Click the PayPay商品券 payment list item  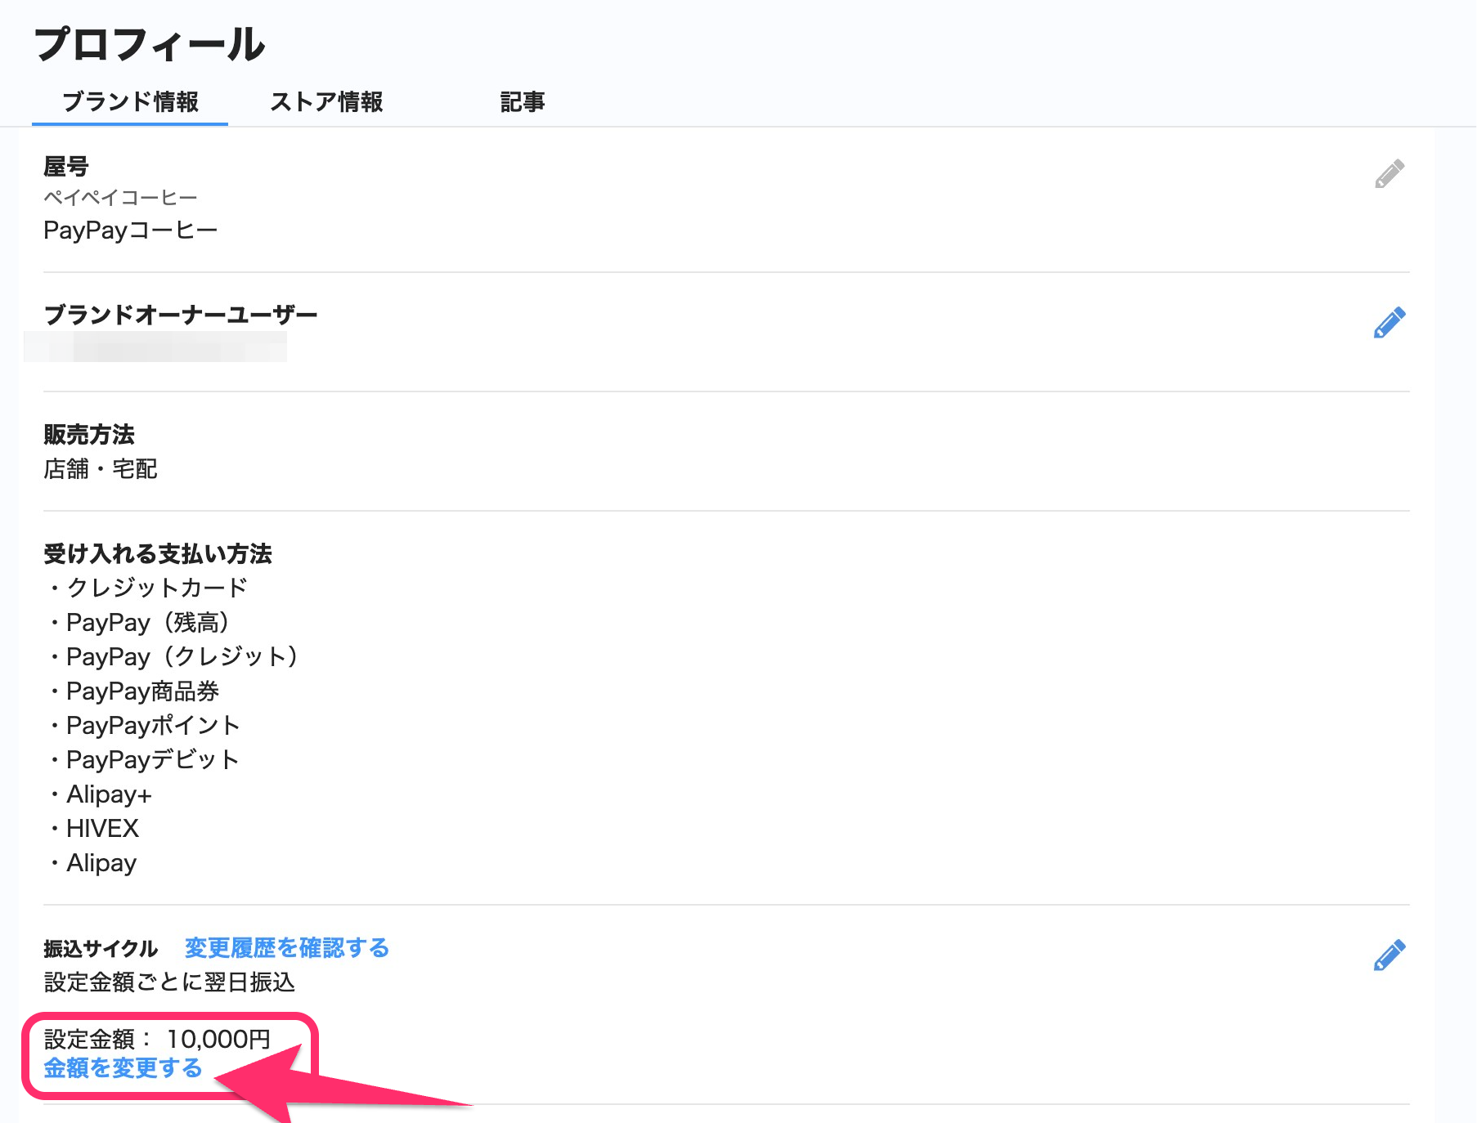coord(142,691)
